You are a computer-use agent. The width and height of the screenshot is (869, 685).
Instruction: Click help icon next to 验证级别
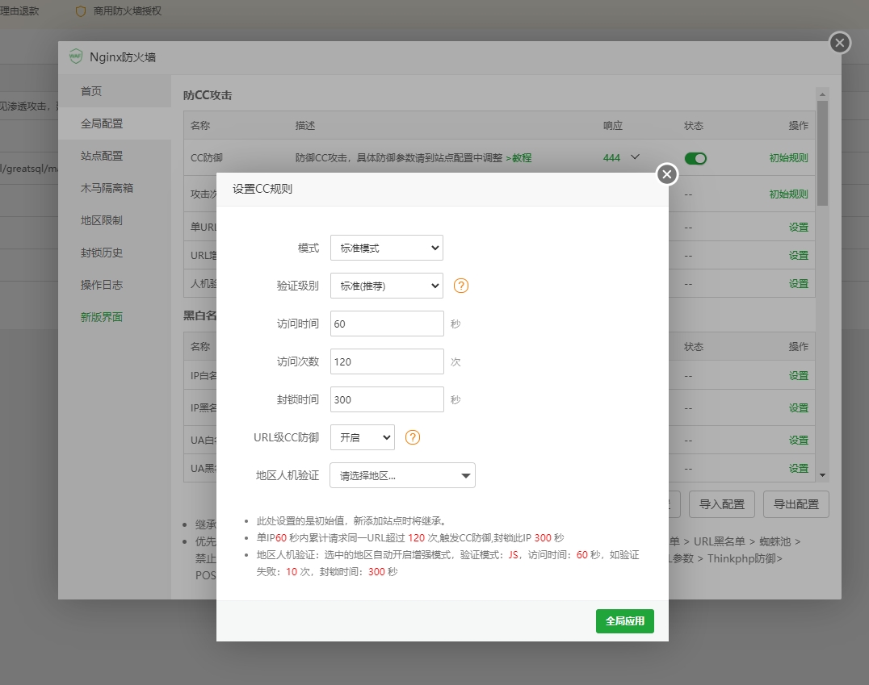(461, 286)
